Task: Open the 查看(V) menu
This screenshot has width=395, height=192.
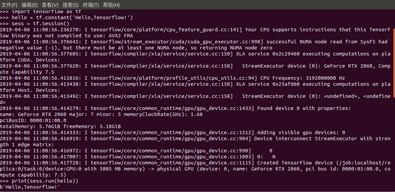Action: point(50,5)
